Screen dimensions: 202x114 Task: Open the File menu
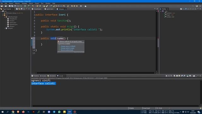coord(2,3)
